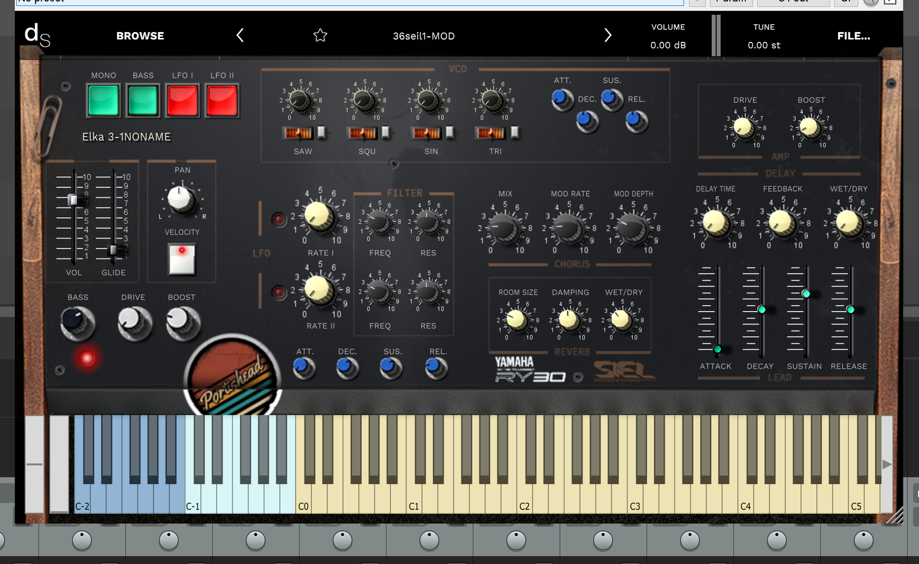Click the amp DRIVE knob at top right
Viewport: 919px width, 564px height.
click(x=744, y=127)
